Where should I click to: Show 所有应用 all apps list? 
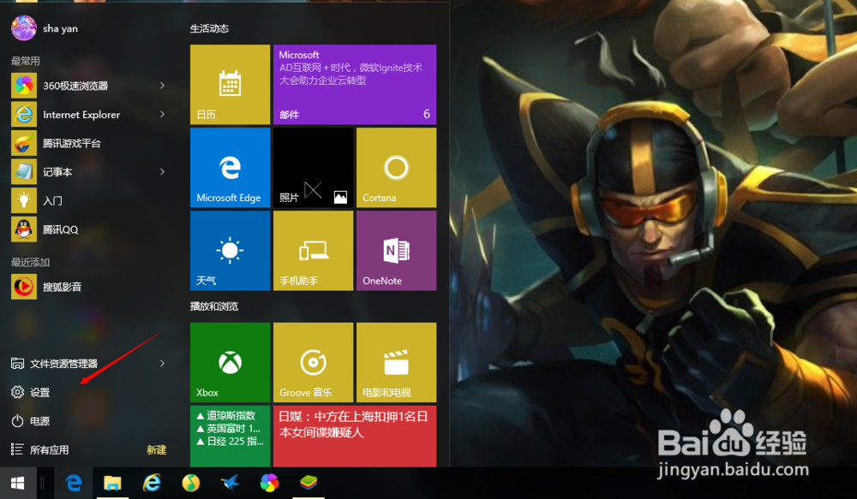[x=40, y=449]
